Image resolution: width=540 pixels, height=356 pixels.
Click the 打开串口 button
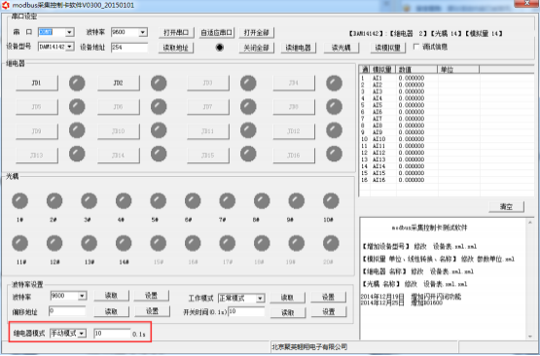(176, 33)
